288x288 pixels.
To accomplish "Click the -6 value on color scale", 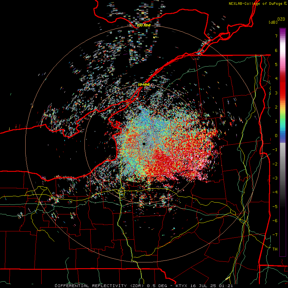I will [x=275, y=221].
